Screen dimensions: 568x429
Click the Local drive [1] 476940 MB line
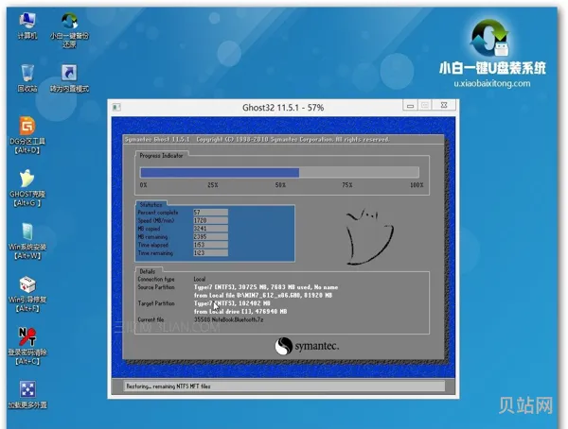point(240,312)
